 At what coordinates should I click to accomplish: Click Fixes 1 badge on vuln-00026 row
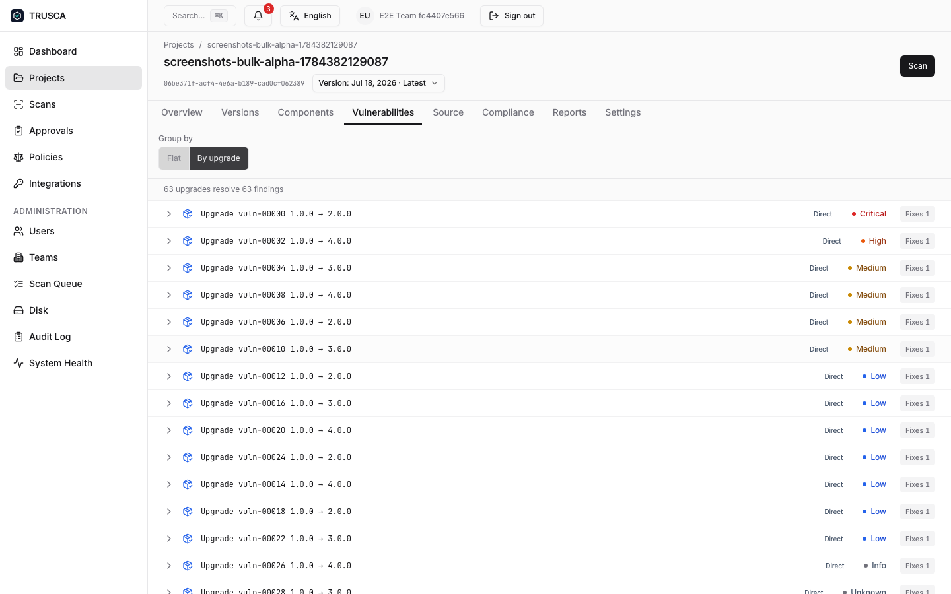917,566
